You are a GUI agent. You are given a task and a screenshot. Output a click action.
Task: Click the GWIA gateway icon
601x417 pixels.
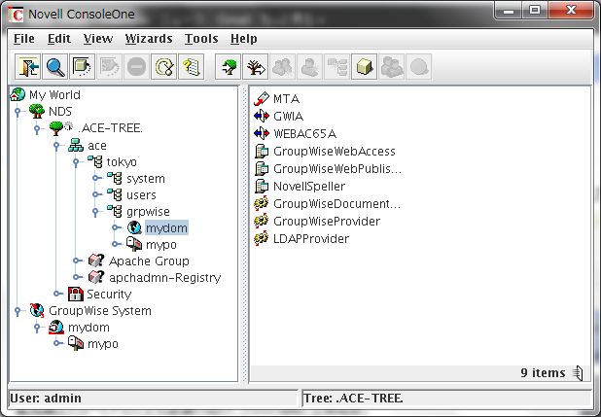[262, 116]
